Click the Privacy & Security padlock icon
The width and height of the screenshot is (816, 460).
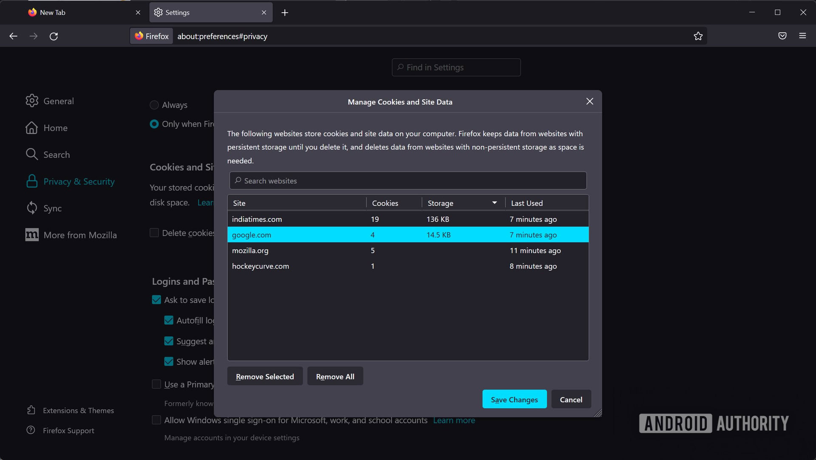pos(32,181)
